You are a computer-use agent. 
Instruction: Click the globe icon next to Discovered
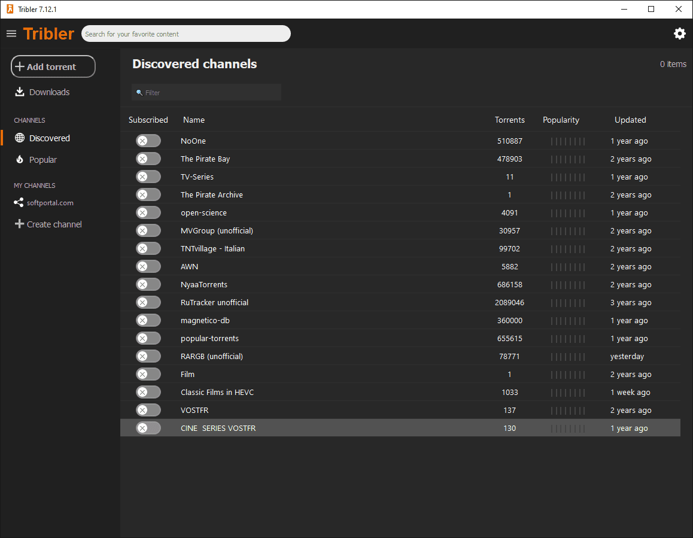click(19, 138)
